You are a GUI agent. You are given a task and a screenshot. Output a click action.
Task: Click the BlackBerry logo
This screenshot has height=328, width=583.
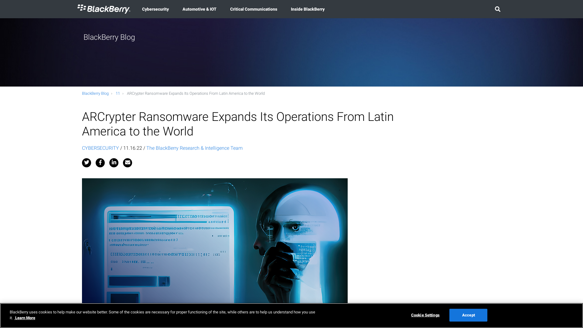pos(104,9)
